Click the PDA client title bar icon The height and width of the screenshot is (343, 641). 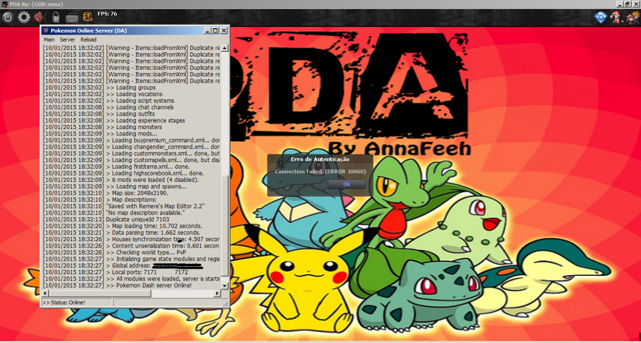(4, 4)
